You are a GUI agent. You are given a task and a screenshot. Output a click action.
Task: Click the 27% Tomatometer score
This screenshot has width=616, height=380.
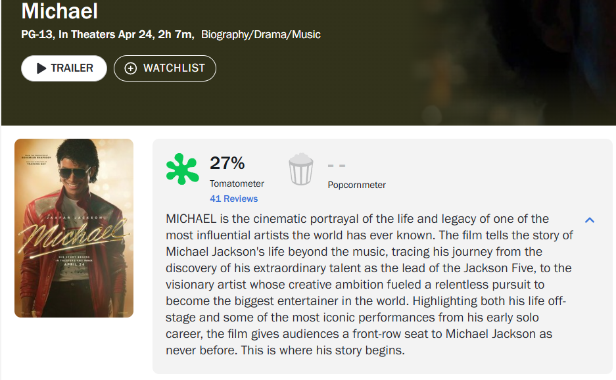coord(227,162)
